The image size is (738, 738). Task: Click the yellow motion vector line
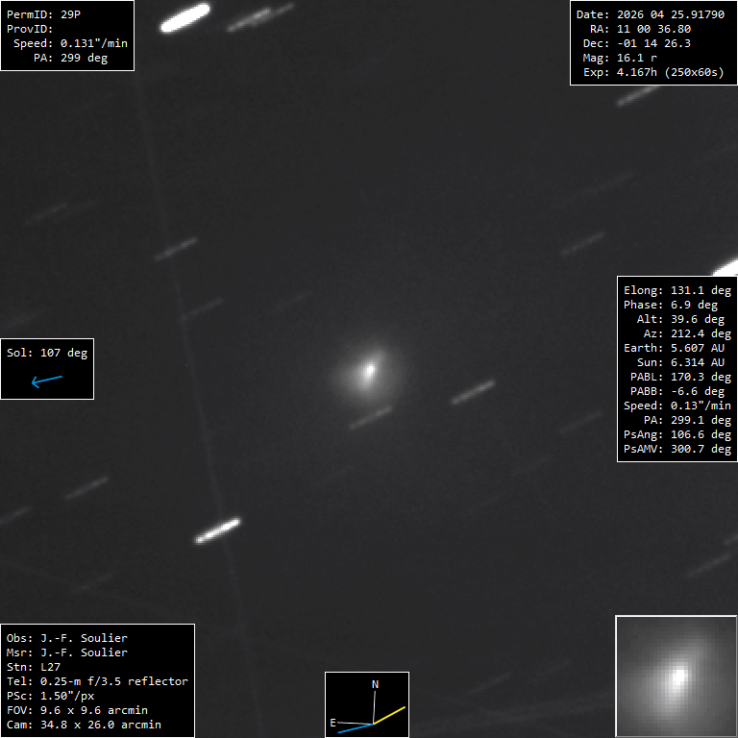tap(389, 715)
